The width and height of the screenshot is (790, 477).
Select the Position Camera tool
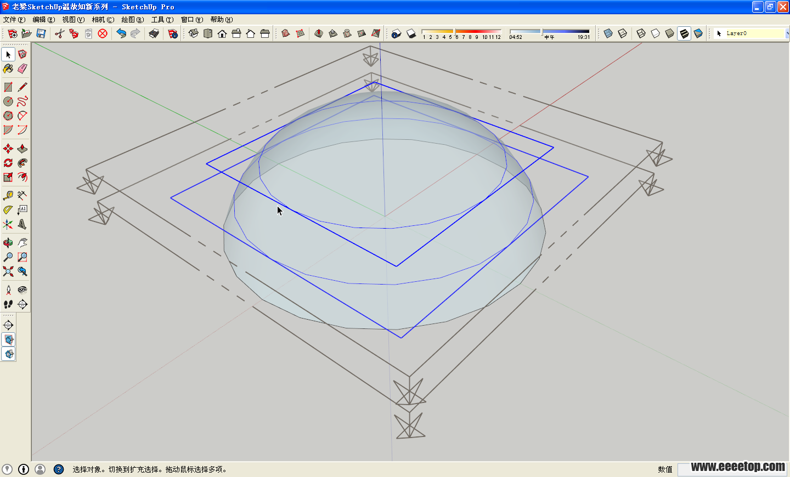pos(8,290)
